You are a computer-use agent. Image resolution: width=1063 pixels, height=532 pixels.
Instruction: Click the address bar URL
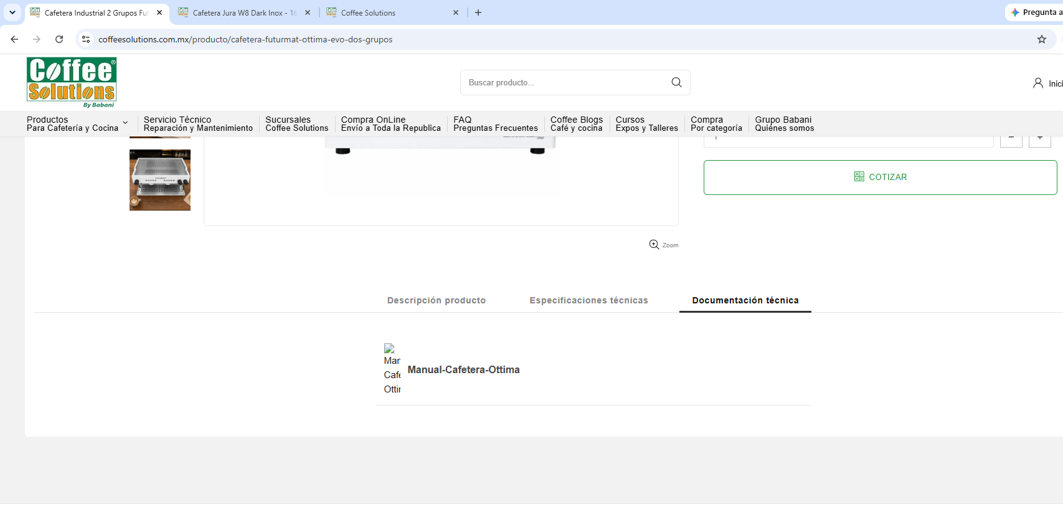tap(245, 39)
